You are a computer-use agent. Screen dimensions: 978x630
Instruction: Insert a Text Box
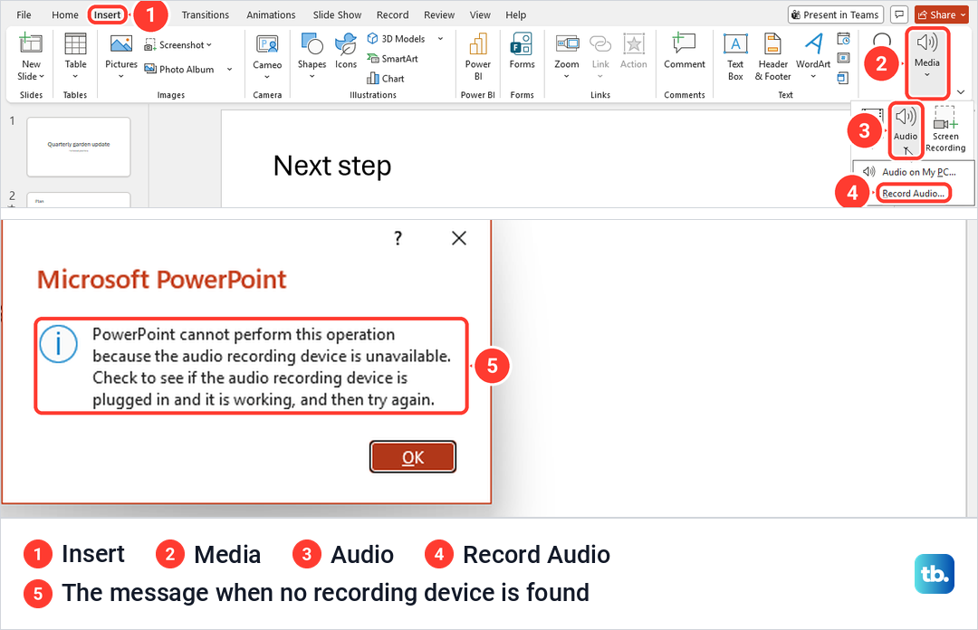(735, 56)
